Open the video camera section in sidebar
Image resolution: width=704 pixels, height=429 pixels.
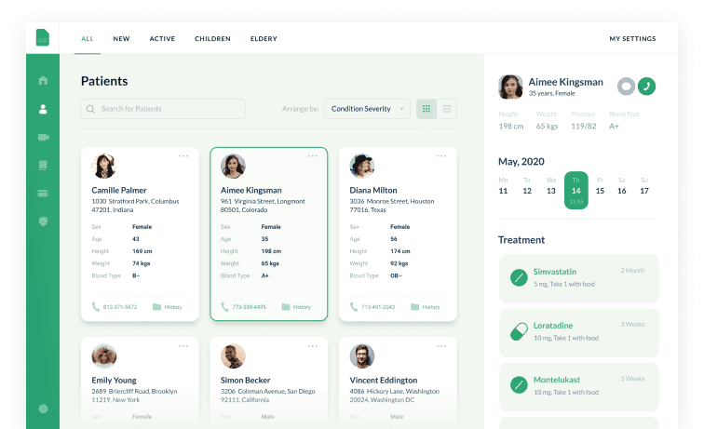point(43,137)
